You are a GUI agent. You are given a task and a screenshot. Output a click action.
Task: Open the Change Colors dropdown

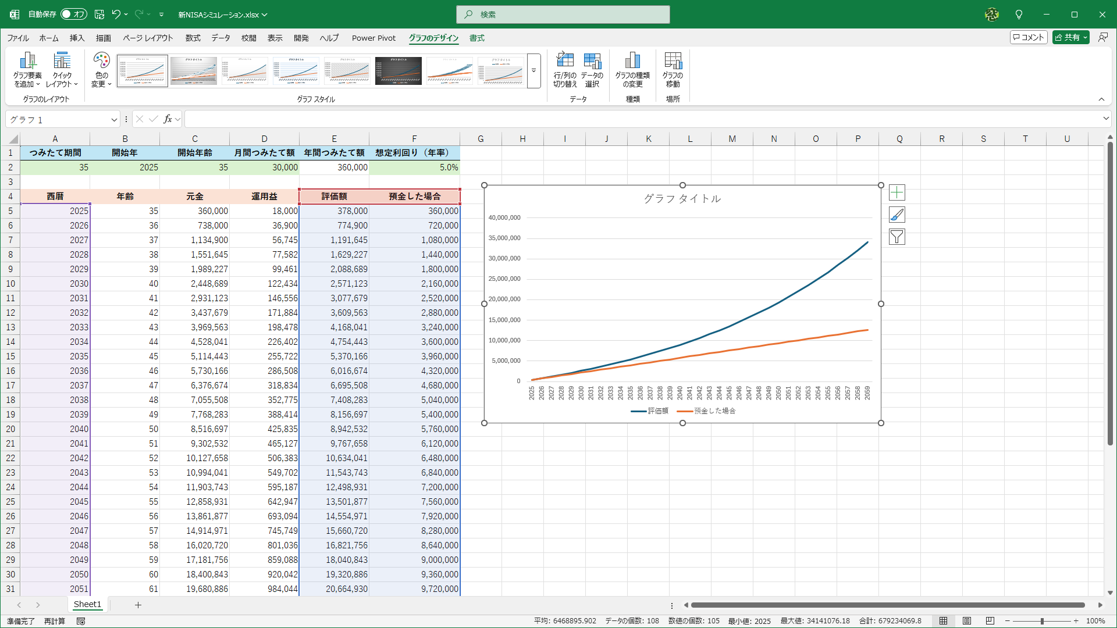(101, 70)
